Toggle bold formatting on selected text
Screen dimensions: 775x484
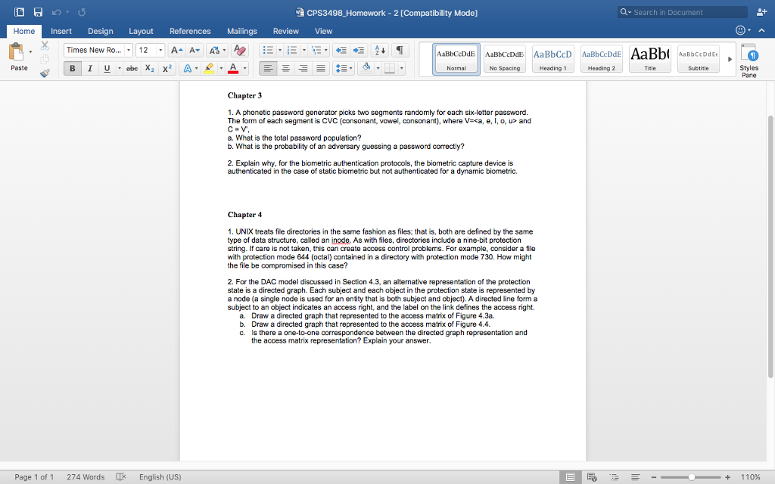72,68
